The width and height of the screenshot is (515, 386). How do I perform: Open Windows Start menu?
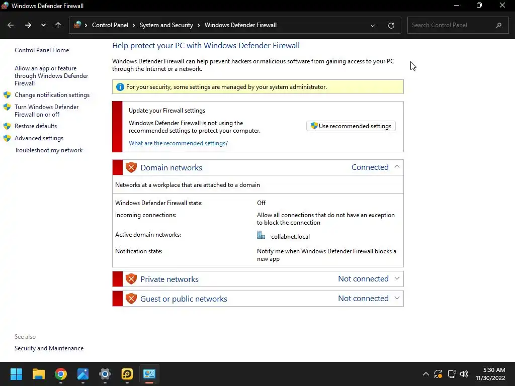pos(16,374)
